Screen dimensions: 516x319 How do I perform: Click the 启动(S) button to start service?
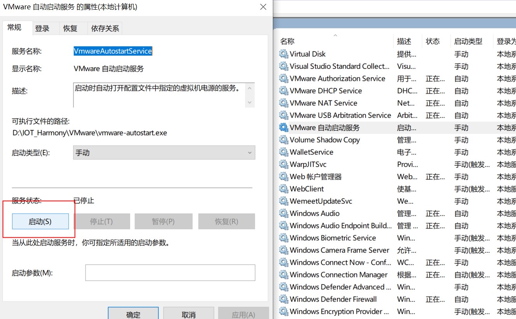(x=40, y=221)
